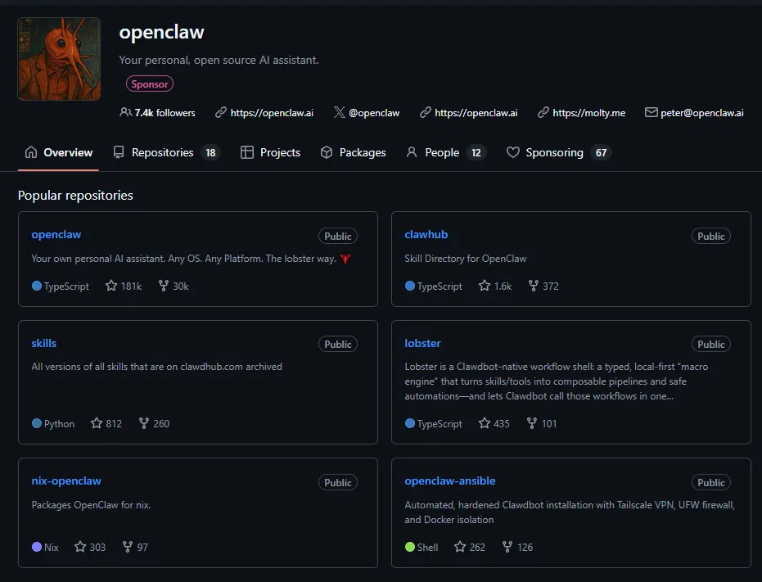This screenshot has height=582, width=762.
Task: Visit the https://molty.me link
Action: (588, 112)
